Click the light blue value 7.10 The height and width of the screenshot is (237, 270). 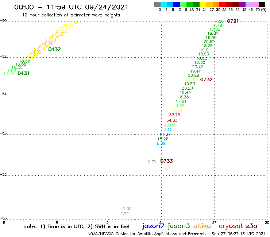(168, 129)
